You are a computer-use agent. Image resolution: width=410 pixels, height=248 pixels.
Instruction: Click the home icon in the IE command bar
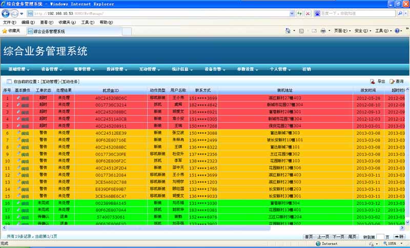288,31
